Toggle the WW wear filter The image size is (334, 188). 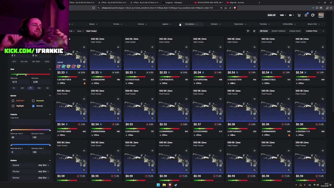click(x=39, y=88)
